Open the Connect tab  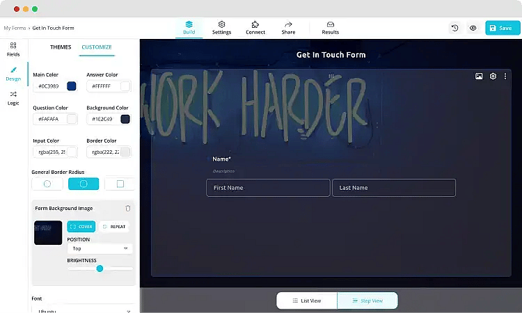pos(255,28)
